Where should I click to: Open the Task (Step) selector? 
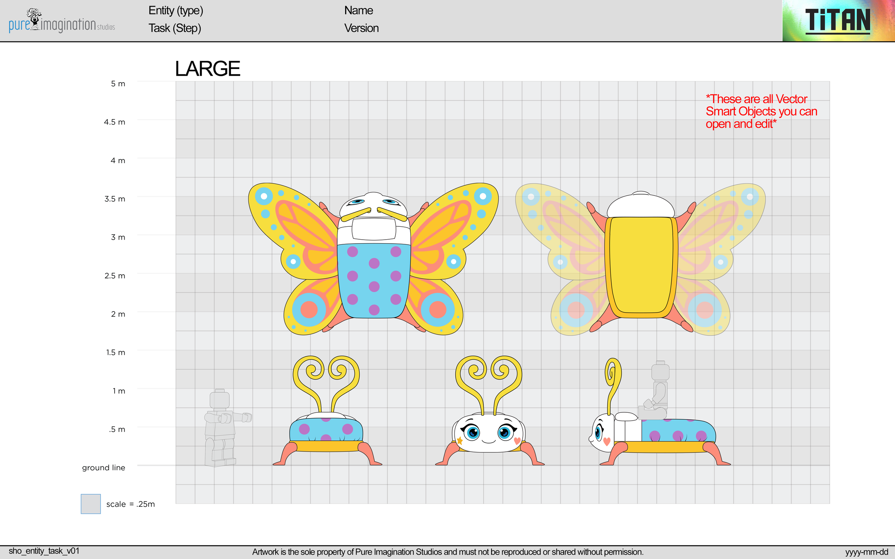coord(174,28)
